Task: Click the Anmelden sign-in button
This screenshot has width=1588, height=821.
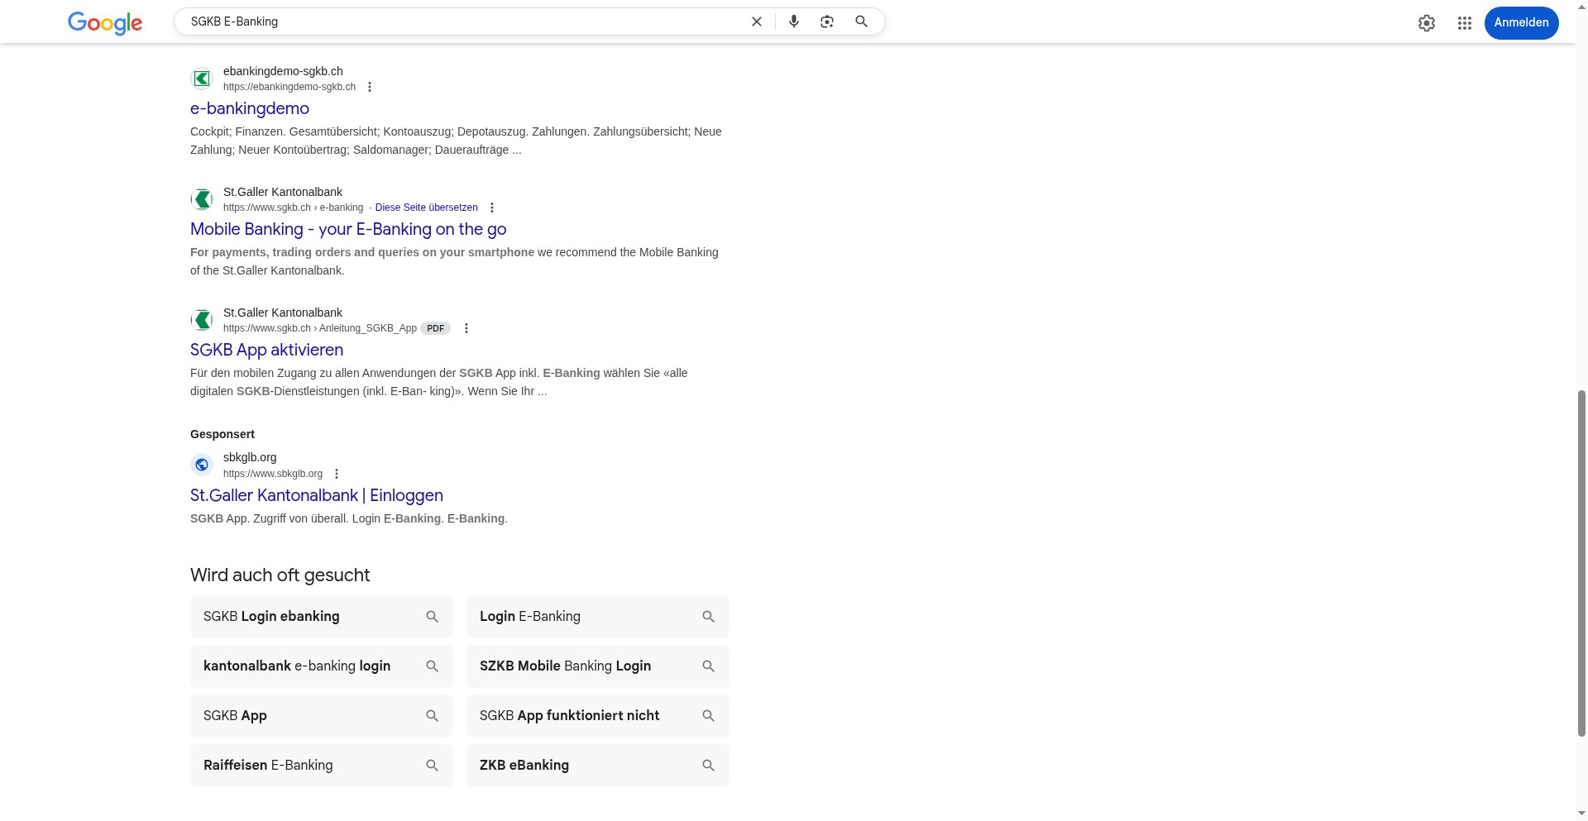Action: coord(1521,22)
